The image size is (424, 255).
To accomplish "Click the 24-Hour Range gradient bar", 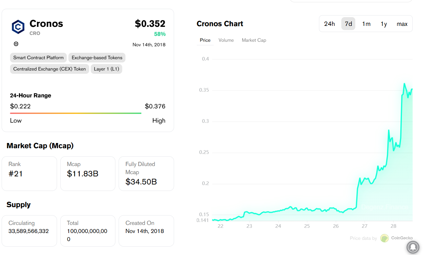I will click(76, 113).
